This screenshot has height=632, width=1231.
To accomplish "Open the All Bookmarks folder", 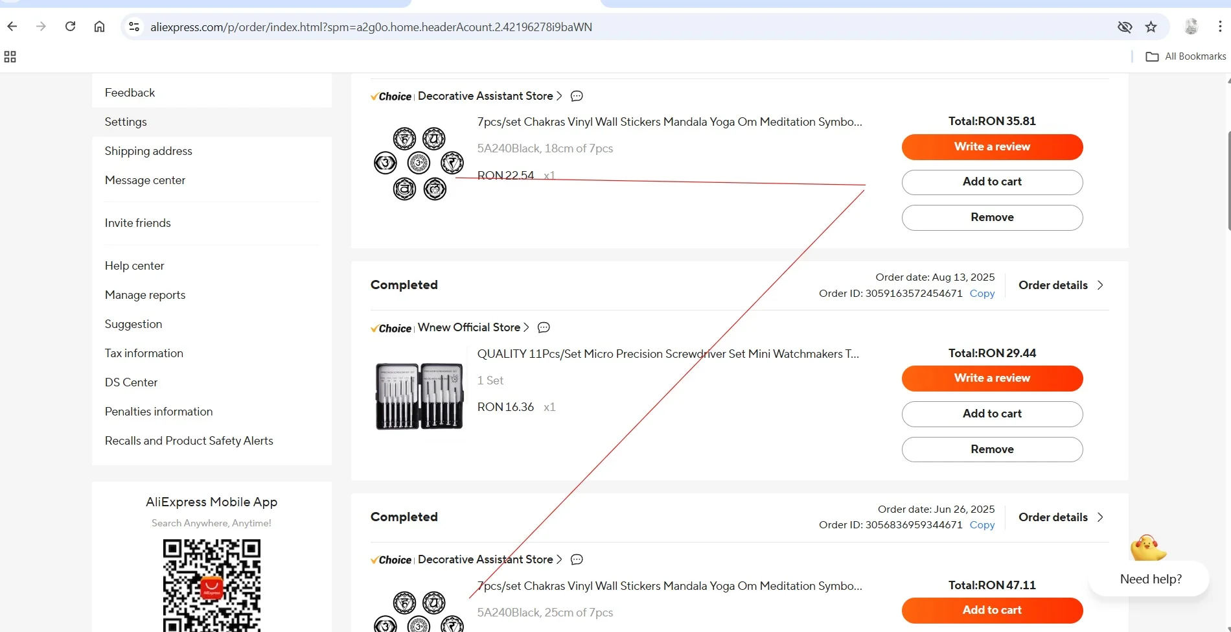I will 1186,56.
